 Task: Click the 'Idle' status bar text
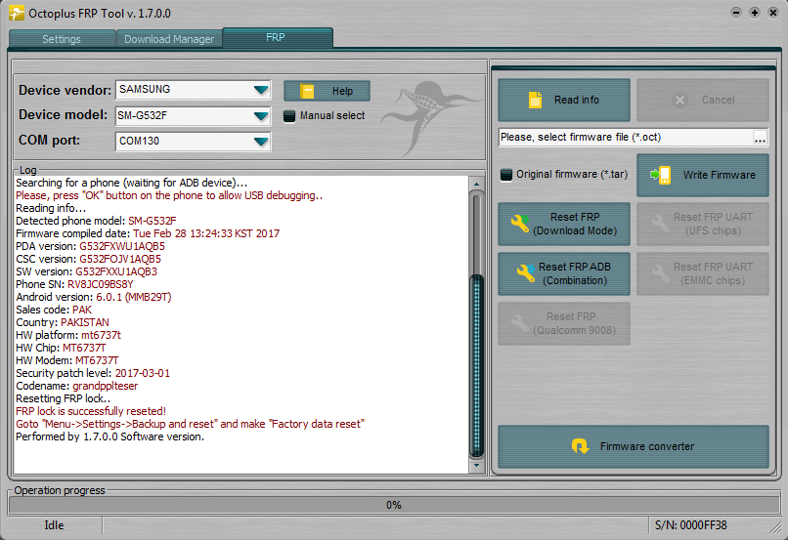(54, 525)
